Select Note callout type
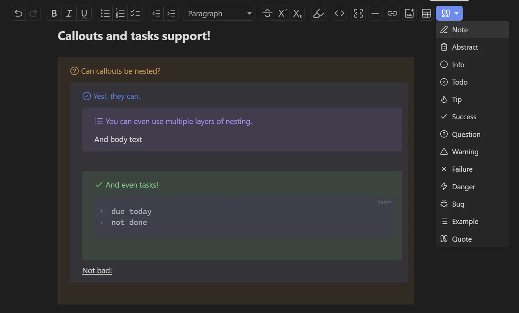Image resolution: width=519 pixels, height=313 pixels. tap(472, 30)
